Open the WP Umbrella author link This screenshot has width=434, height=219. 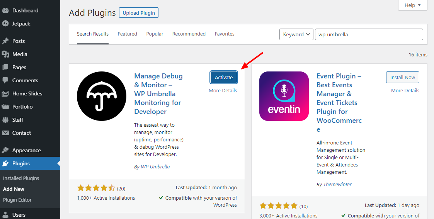(x=155, y=167)
